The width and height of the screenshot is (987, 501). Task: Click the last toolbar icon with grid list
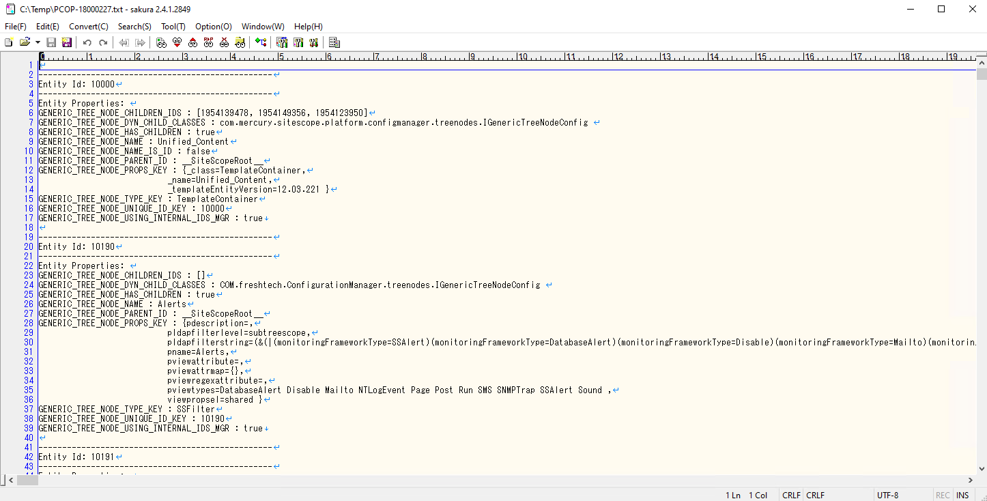(x=334, y=42)
